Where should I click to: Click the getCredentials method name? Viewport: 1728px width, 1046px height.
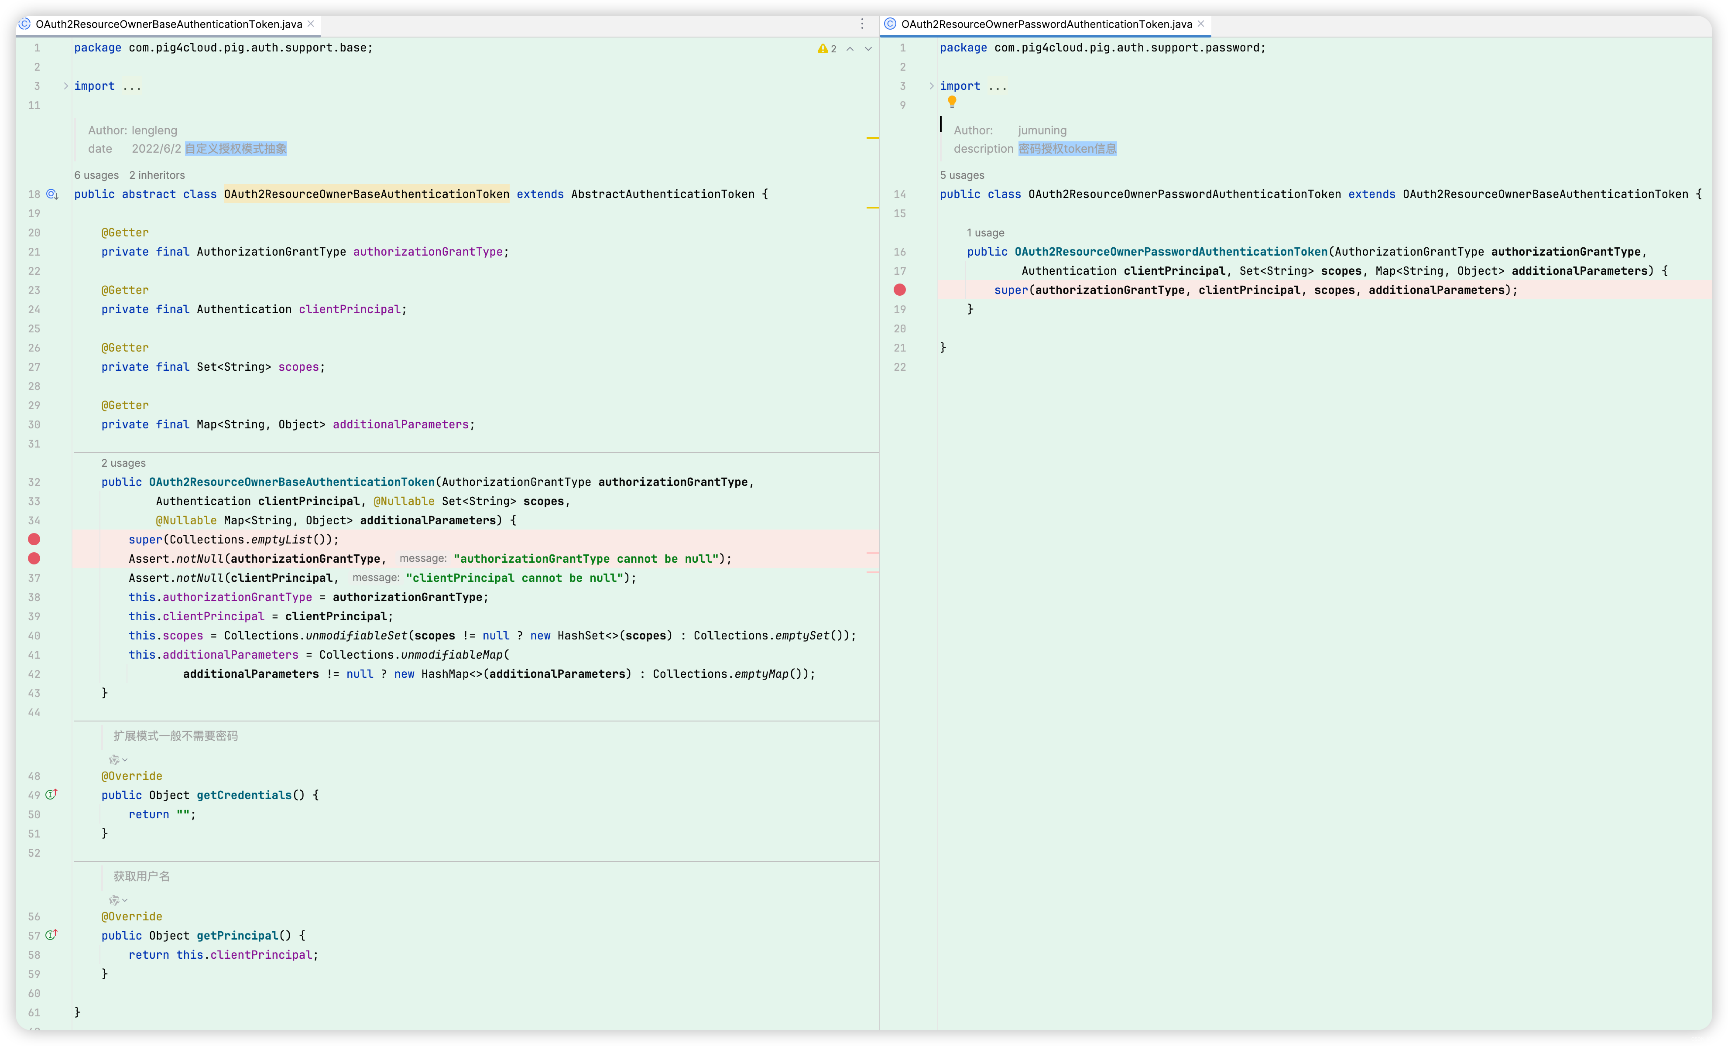(x=244, y=795)
